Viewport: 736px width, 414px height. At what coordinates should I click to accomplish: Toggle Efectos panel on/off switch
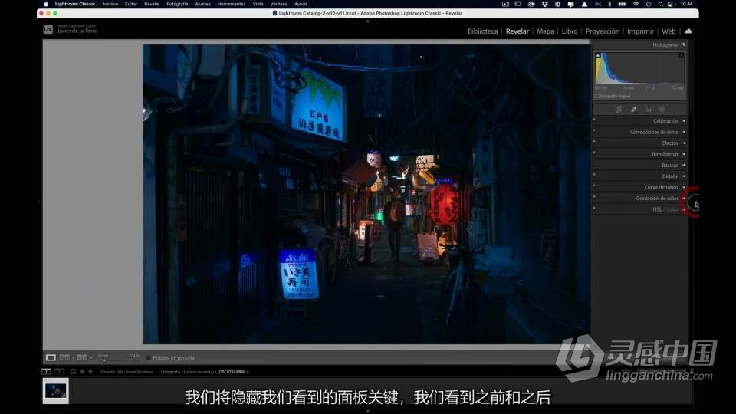[x=594, y=142]
